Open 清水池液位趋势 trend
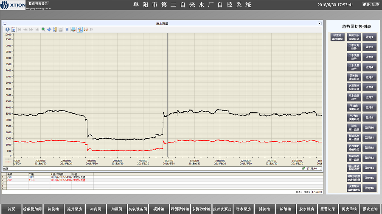 (x=354, y=77)
